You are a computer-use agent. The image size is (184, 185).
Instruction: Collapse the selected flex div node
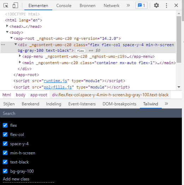coord(16,44)
